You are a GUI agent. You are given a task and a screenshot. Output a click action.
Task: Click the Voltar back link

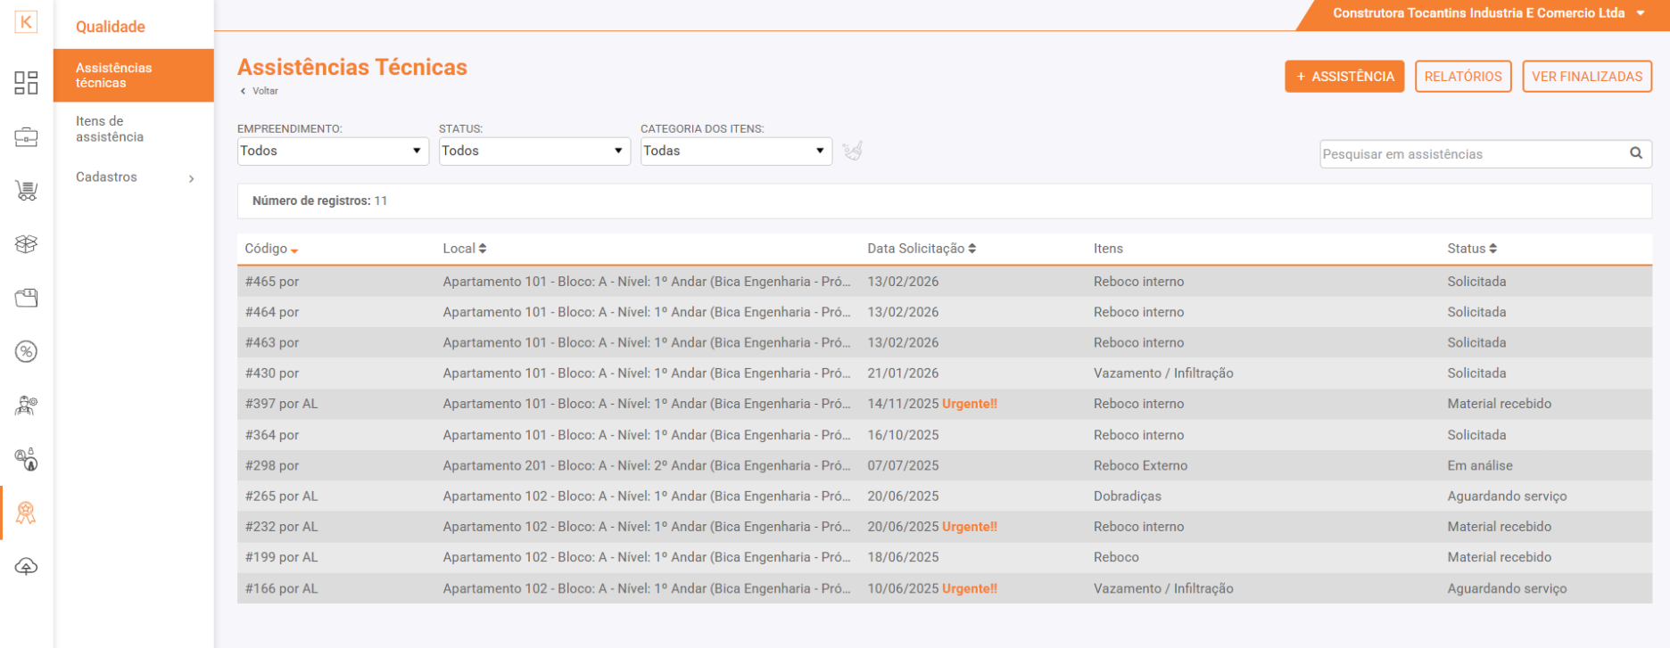pos(260,91)
